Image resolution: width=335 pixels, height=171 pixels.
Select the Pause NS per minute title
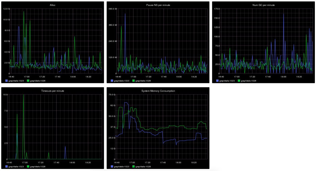tap(158, 5)
